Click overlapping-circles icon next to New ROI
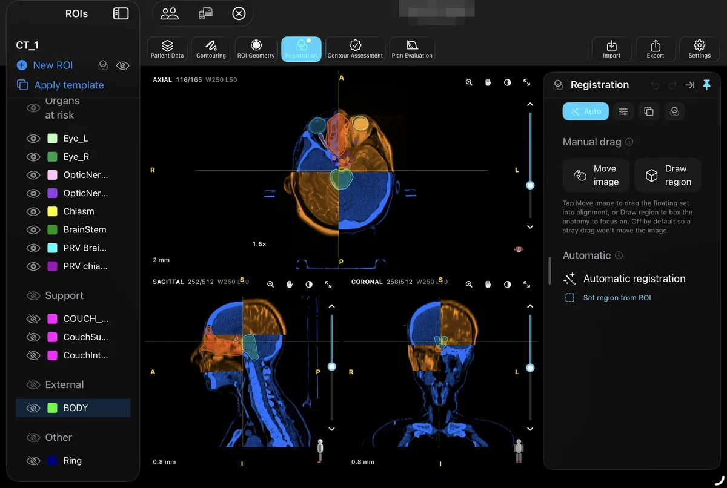Screen dimensions: 727x488 (x=104, y=65)
